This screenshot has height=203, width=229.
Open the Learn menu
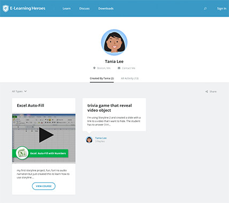(x=66, y=9)
